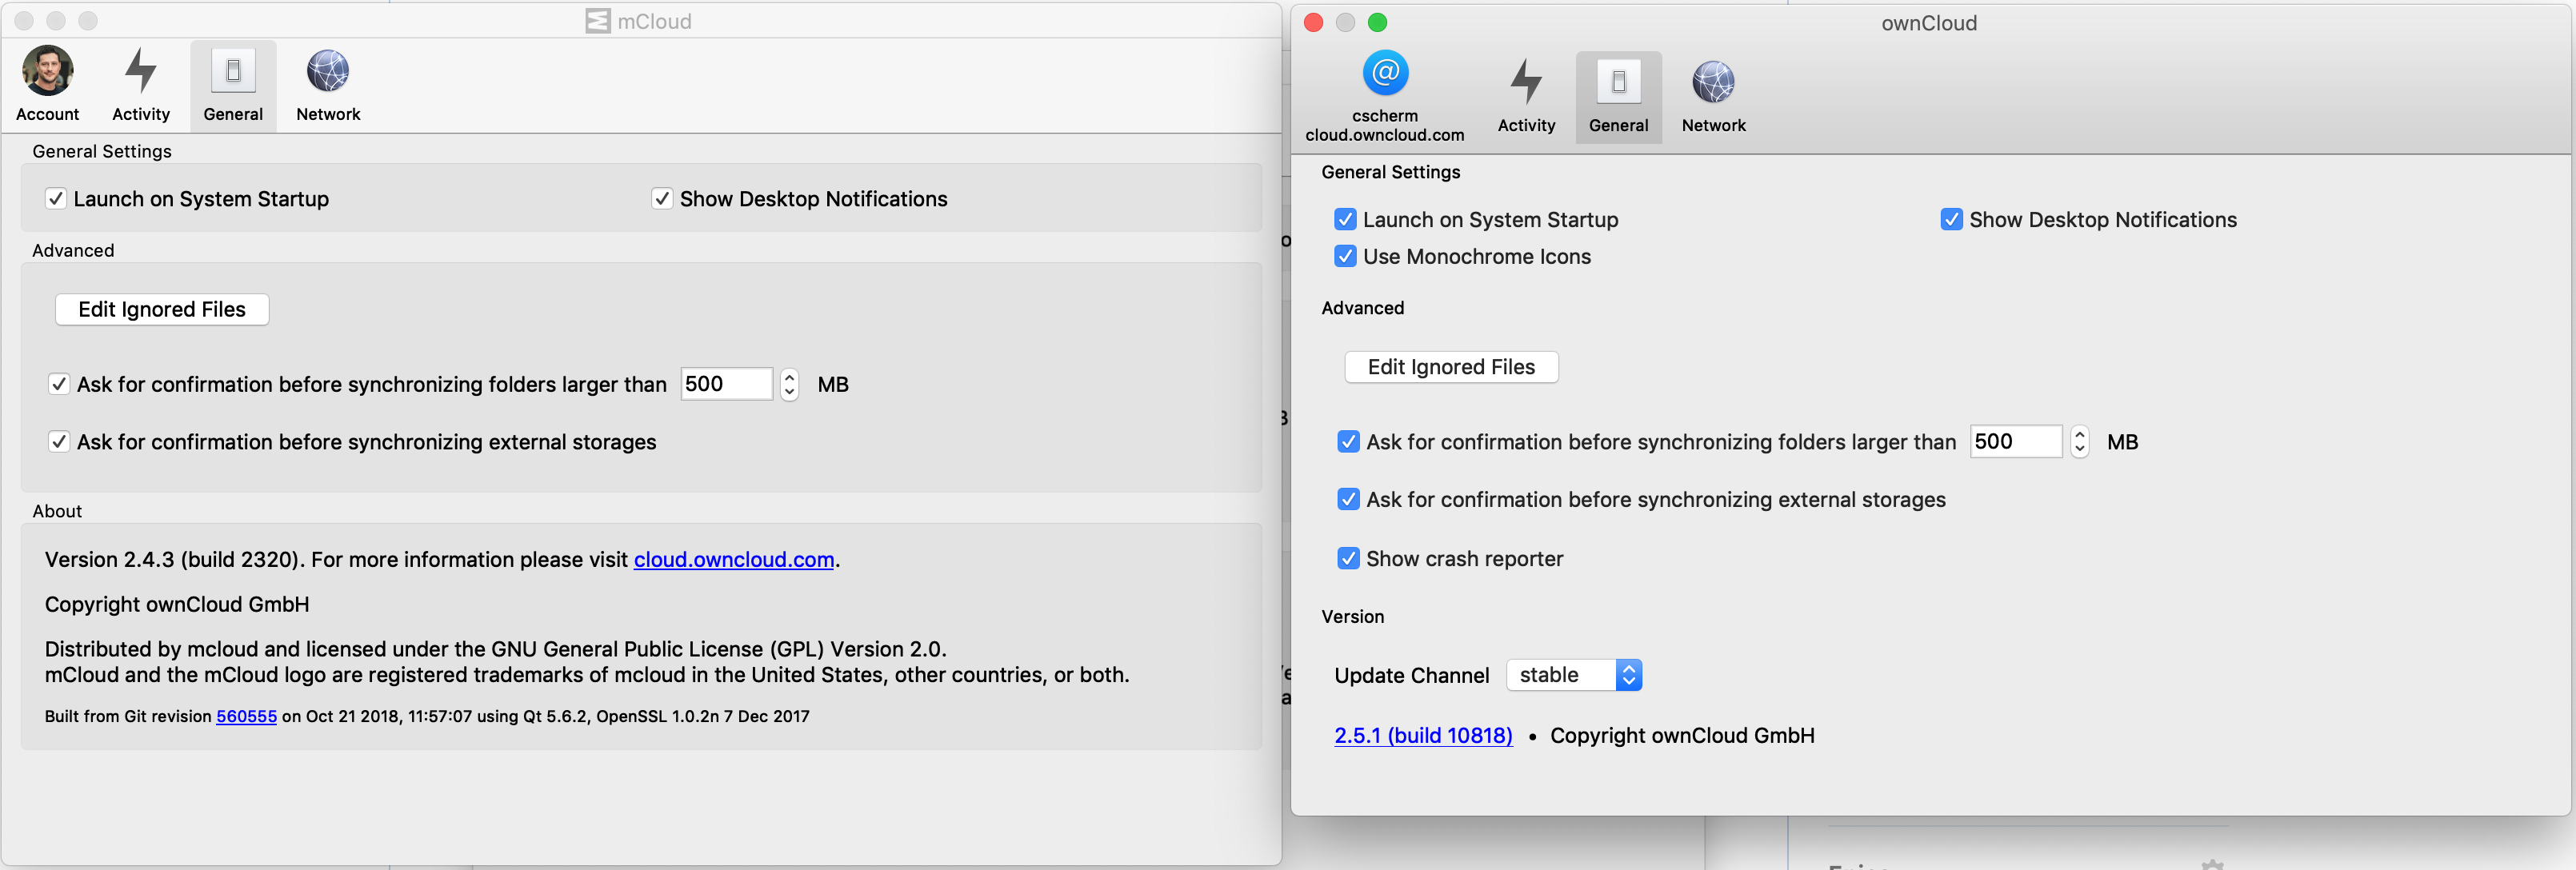
Task: Open the Account tab in mCloud
Action: tap(47, 85)
